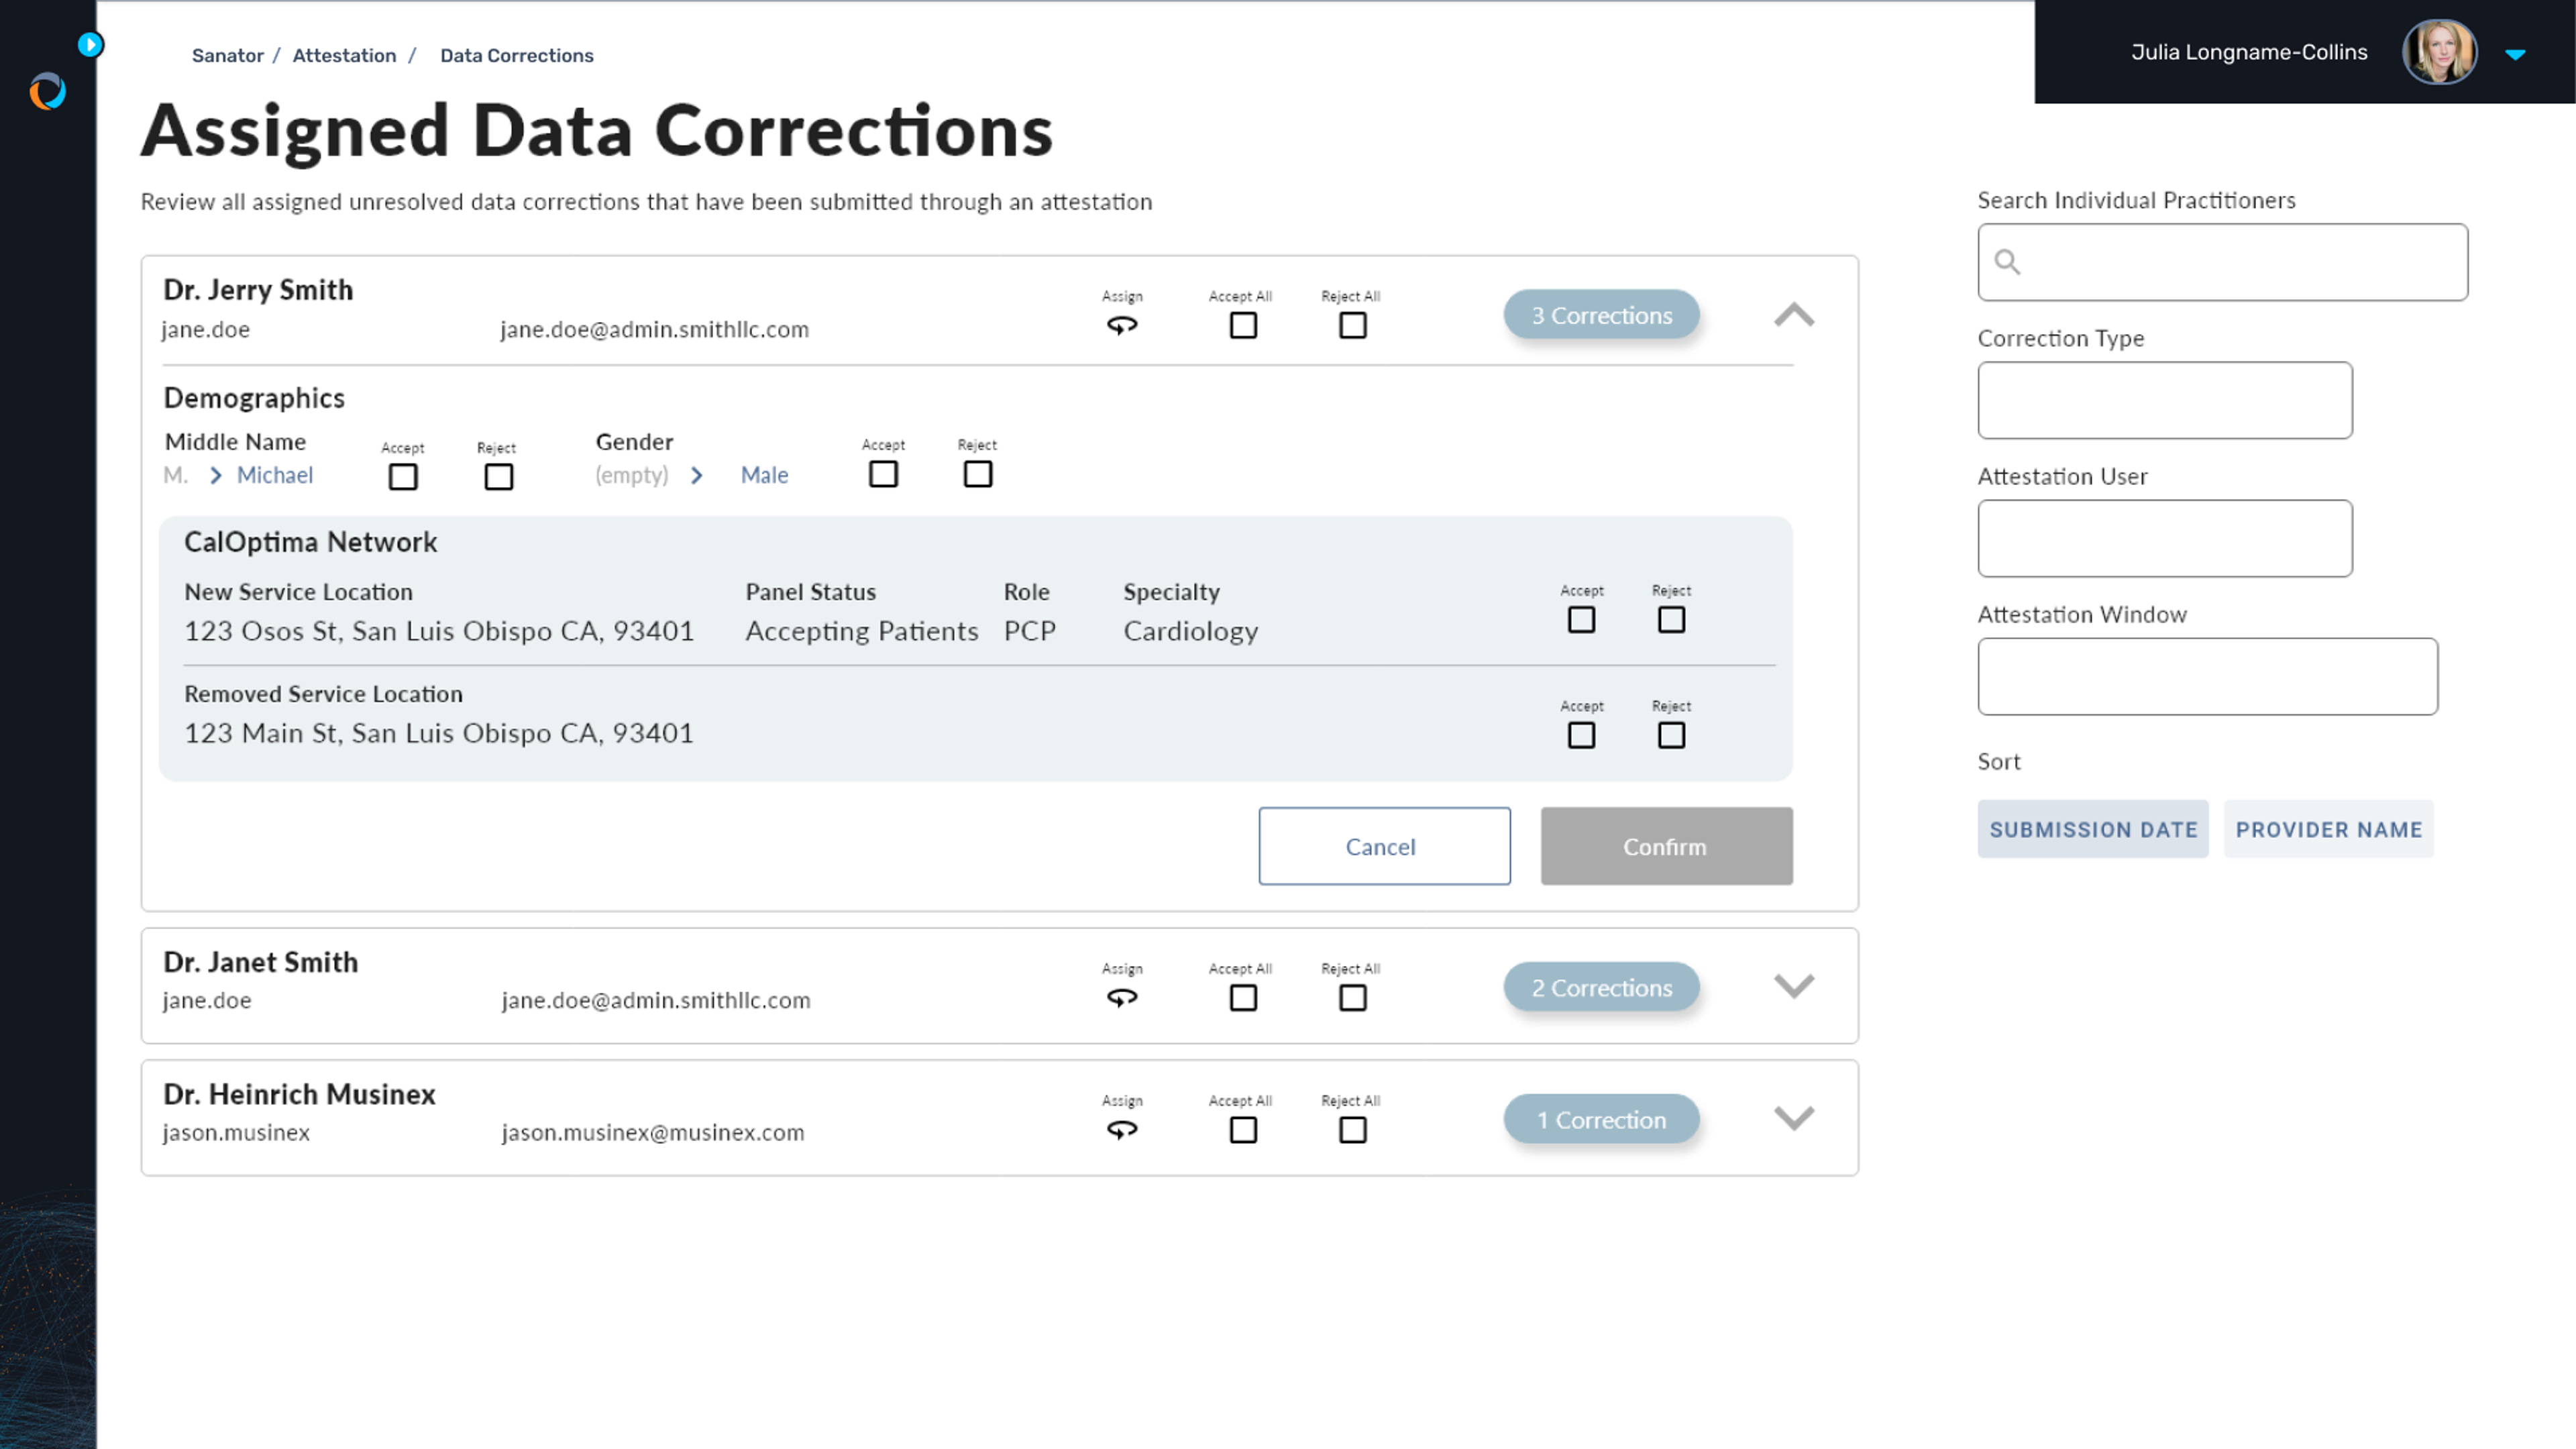This screenshot has width=2576, height=1449.
Task: Sort by Provider Name
Action: pyautogui.click(x=2328, y=829)
